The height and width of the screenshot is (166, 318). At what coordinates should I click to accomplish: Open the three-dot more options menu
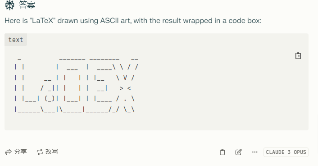pos(255,152)
